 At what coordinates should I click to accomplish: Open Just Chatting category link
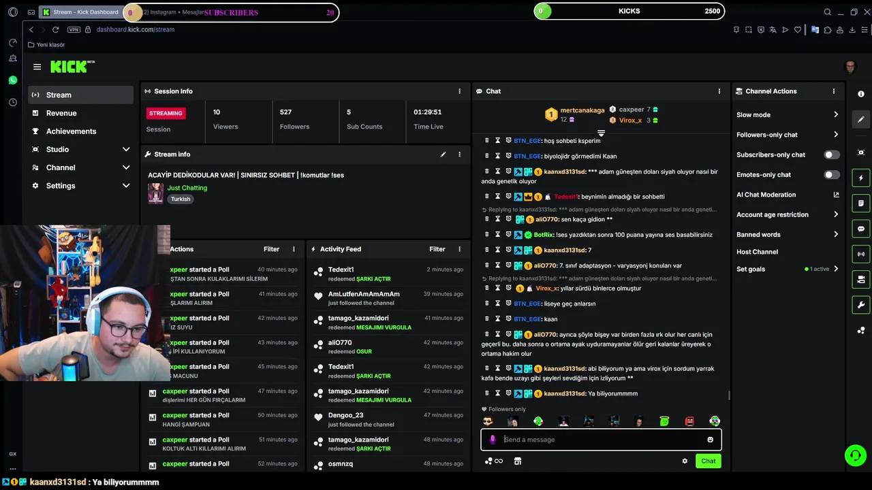click(187, 188)
